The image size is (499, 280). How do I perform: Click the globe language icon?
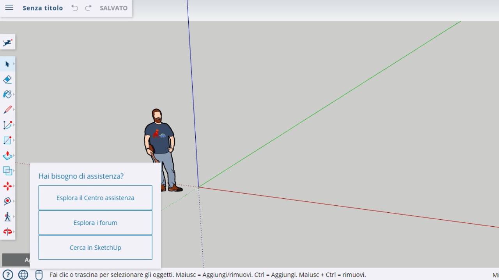tap(23, 275)
